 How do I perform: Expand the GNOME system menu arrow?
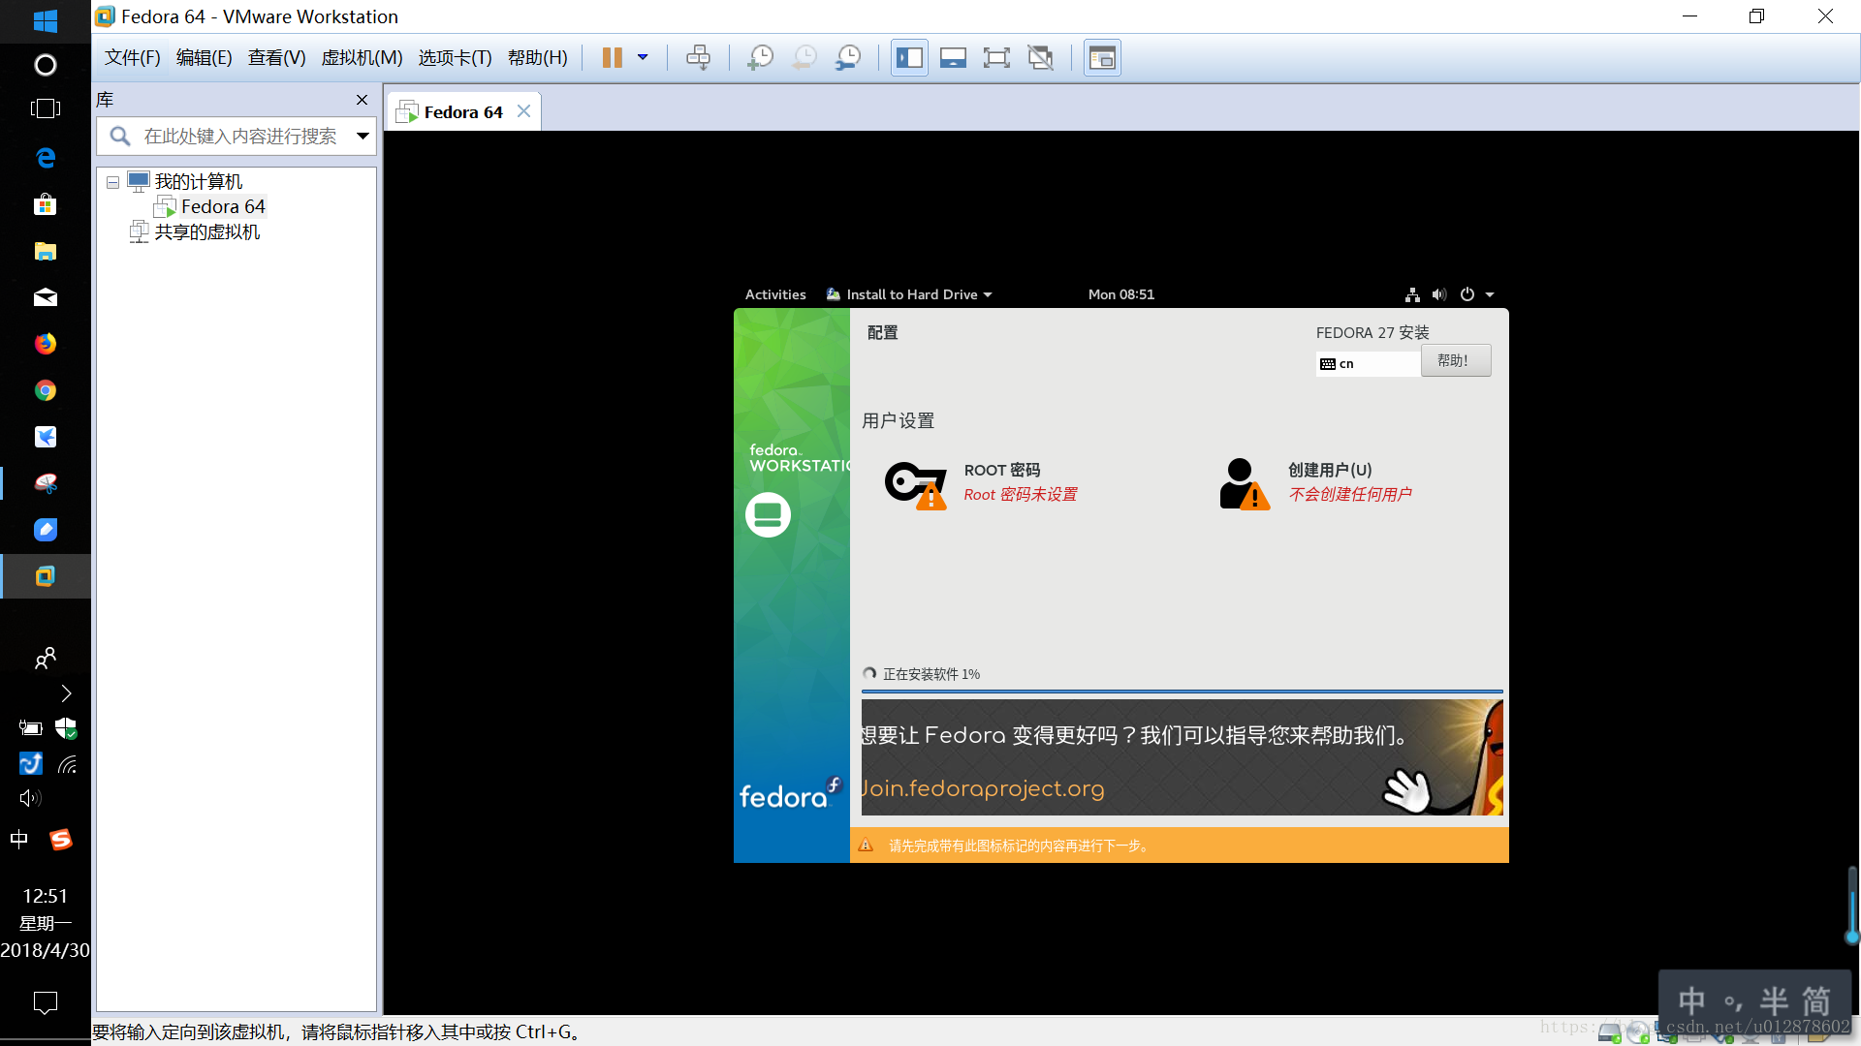[x=1490, y=295]
